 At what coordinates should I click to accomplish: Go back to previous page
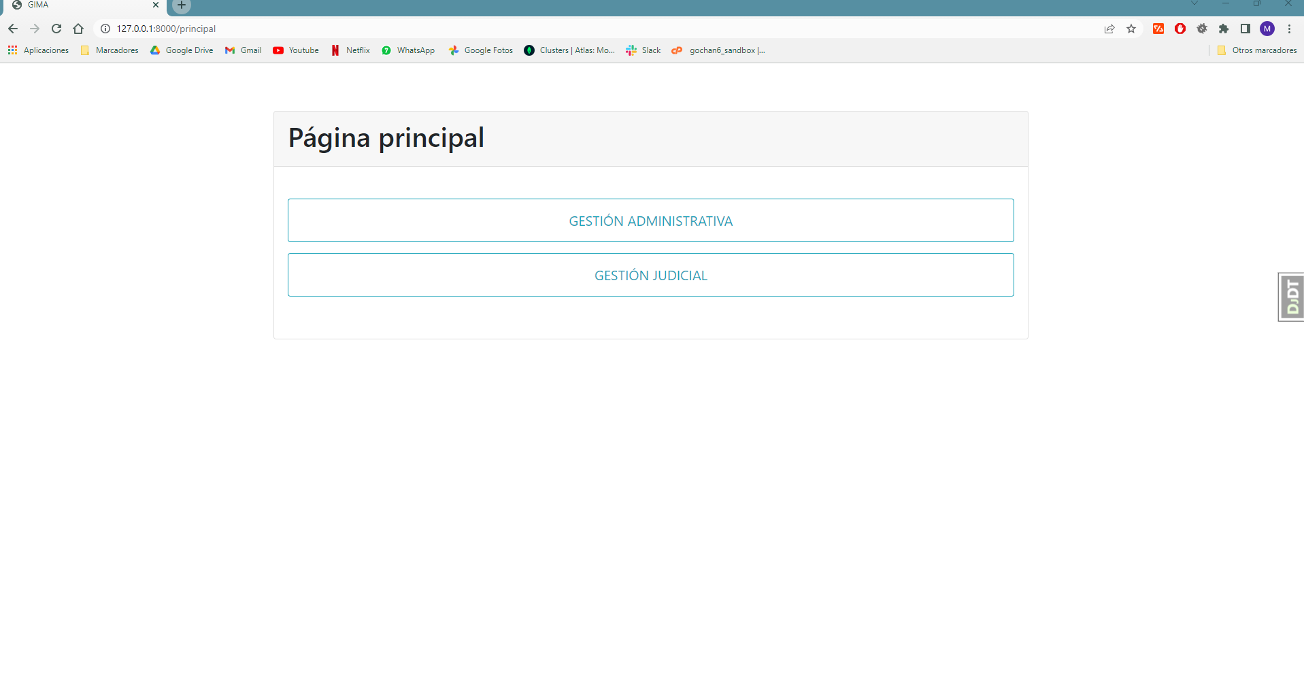pyautogui.click(x=13, y=29)
